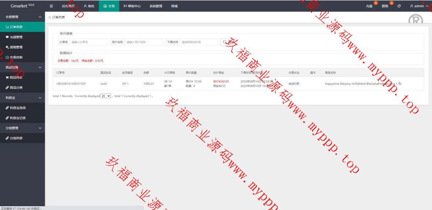Click the 提现 notification button
The width and height of the screenshot is (432, 210).
pos(385,6)
